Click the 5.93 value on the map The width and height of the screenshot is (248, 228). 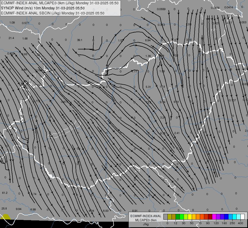pos(25,54)
